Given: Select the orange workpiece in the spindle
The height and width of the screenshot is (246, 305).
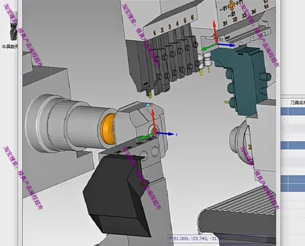Looking at the screenshot, I should coord(109,129).
